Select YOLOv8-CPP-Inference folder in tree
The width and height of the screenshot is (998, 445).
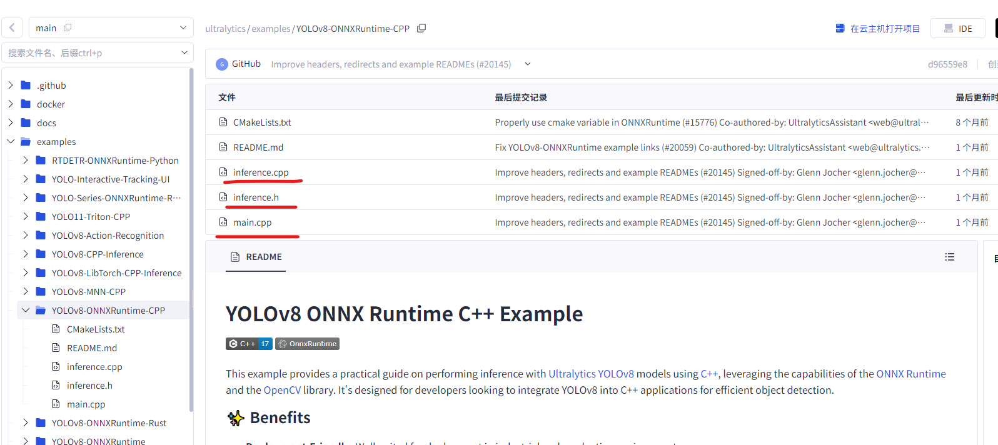[98, 254]
